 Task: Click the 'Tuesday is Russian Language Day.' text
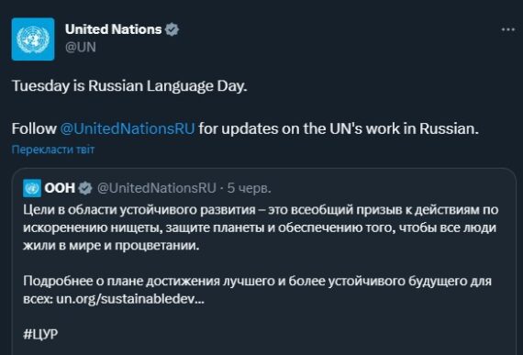[x=129, y=86]
